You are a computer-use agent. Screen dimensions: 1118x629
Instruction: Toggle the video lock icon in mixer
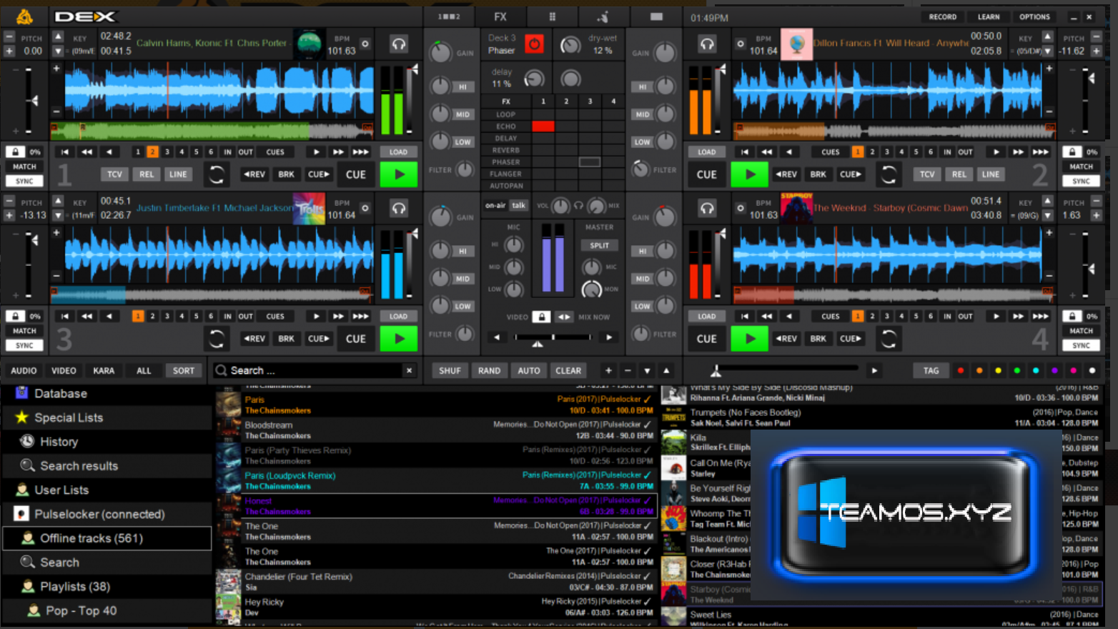[542, 317]
